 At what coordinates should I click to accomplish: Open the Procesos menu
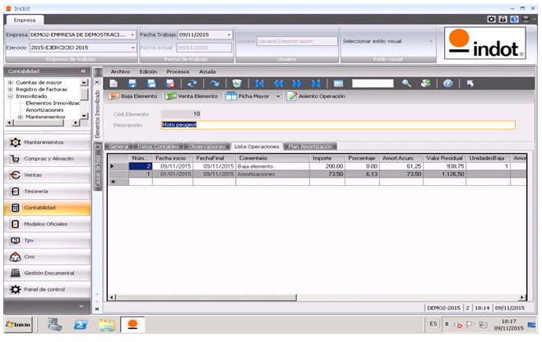click(x=178, y=72)
